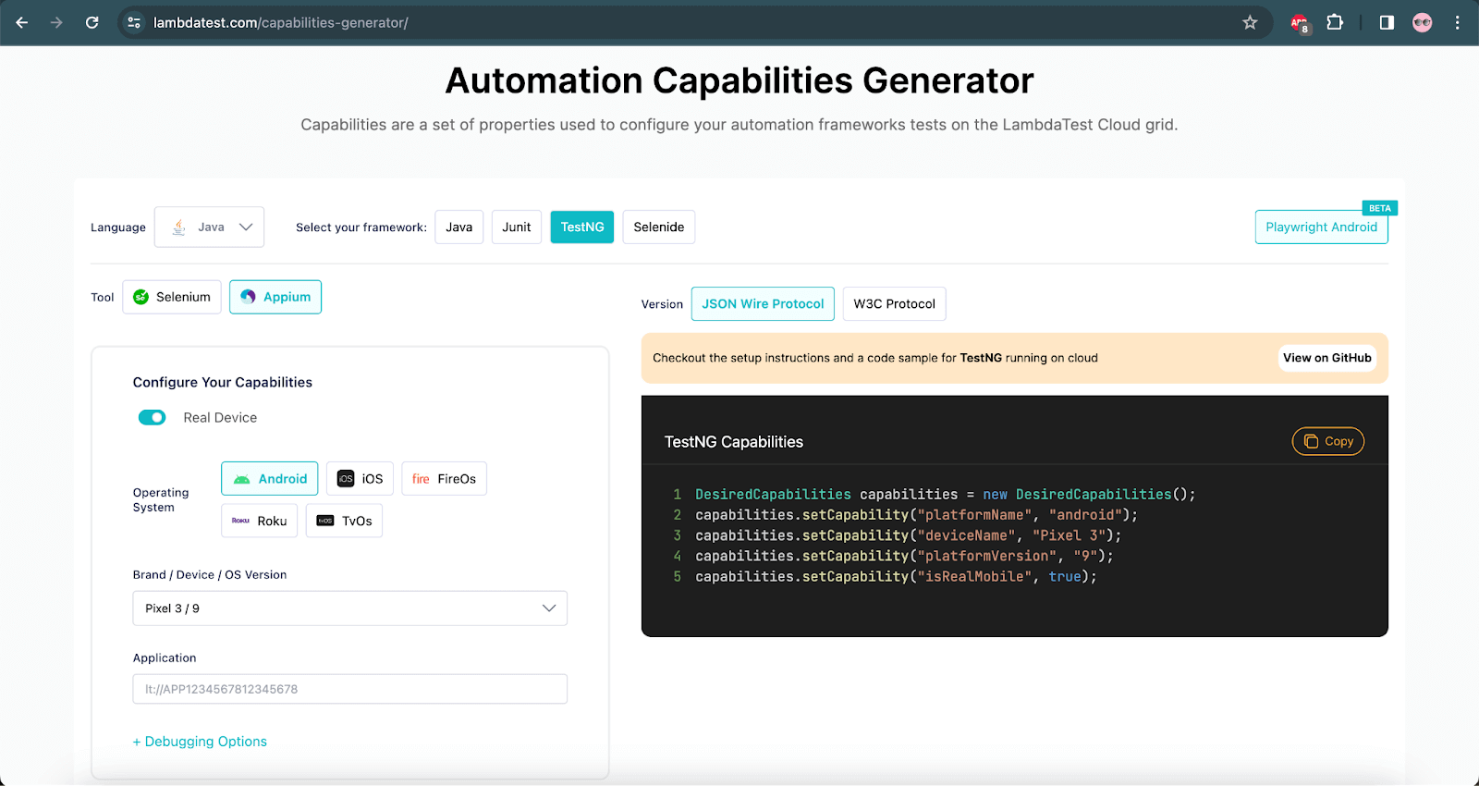The height and width of the screenshot is (786, 1479).
Task: Select the Junit framework tab
Action: click(516, 227)
